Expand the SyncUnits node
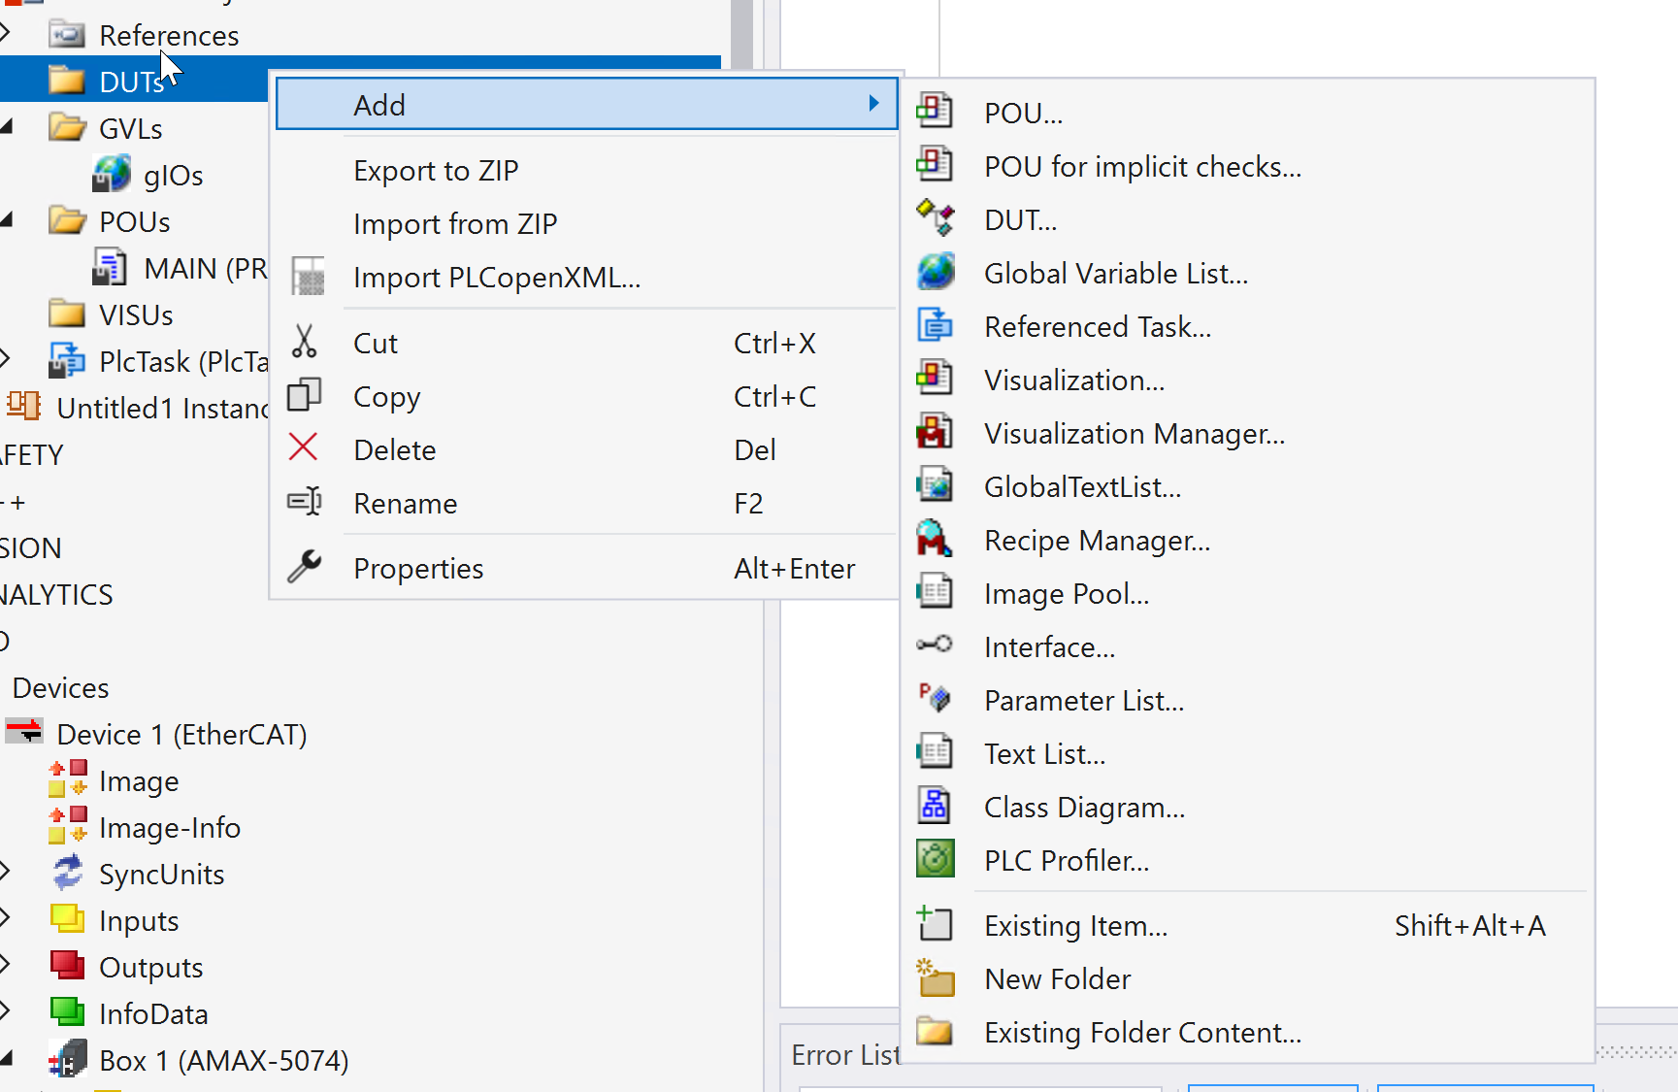 coord(6,873)
